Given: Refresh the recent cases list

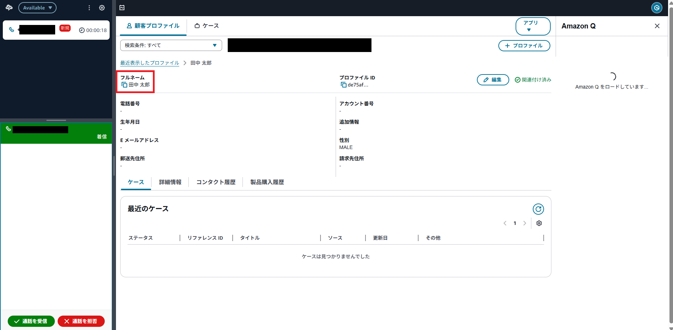Looking at the screenshot, I should tap(538, 209).
